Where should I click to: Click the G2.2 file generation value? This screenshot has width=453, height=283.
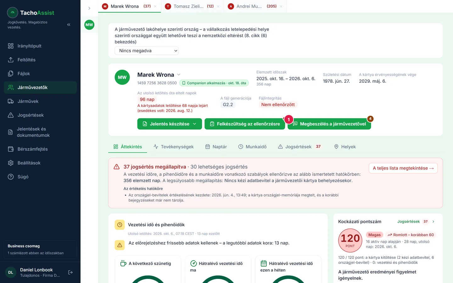coord(228,105)
